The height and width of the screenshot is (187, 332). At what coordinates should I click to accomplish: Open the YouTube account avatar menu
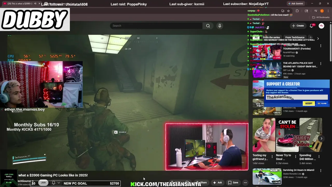click(321, 26)
